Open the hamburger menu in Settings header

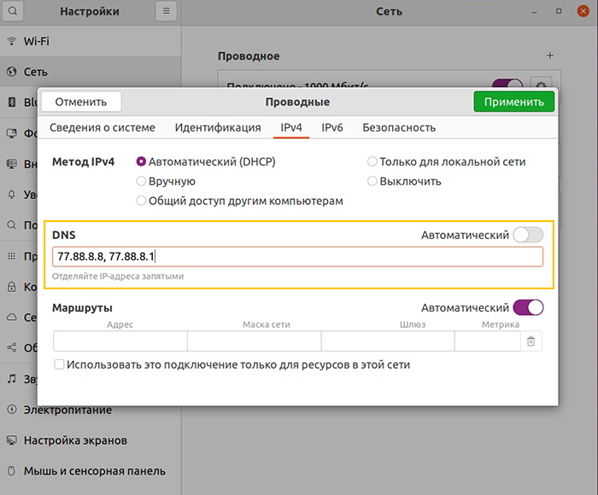166,12
